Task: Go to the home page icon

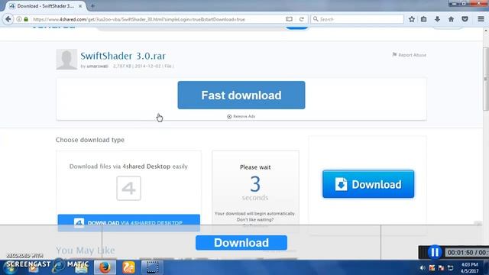Action: coord(451,19)
